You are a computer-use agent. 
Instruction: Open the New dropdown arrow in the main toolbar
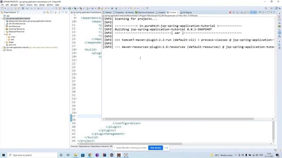click(x=5, y=8)
